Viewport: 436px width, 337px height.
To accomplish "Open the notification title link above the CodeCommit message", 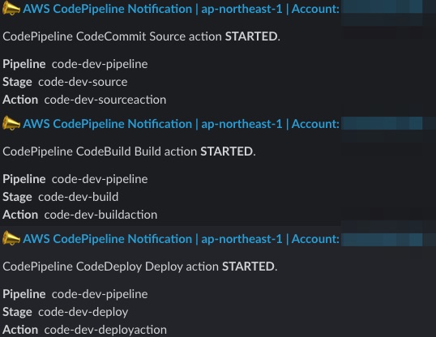I will tap(181, 9).
